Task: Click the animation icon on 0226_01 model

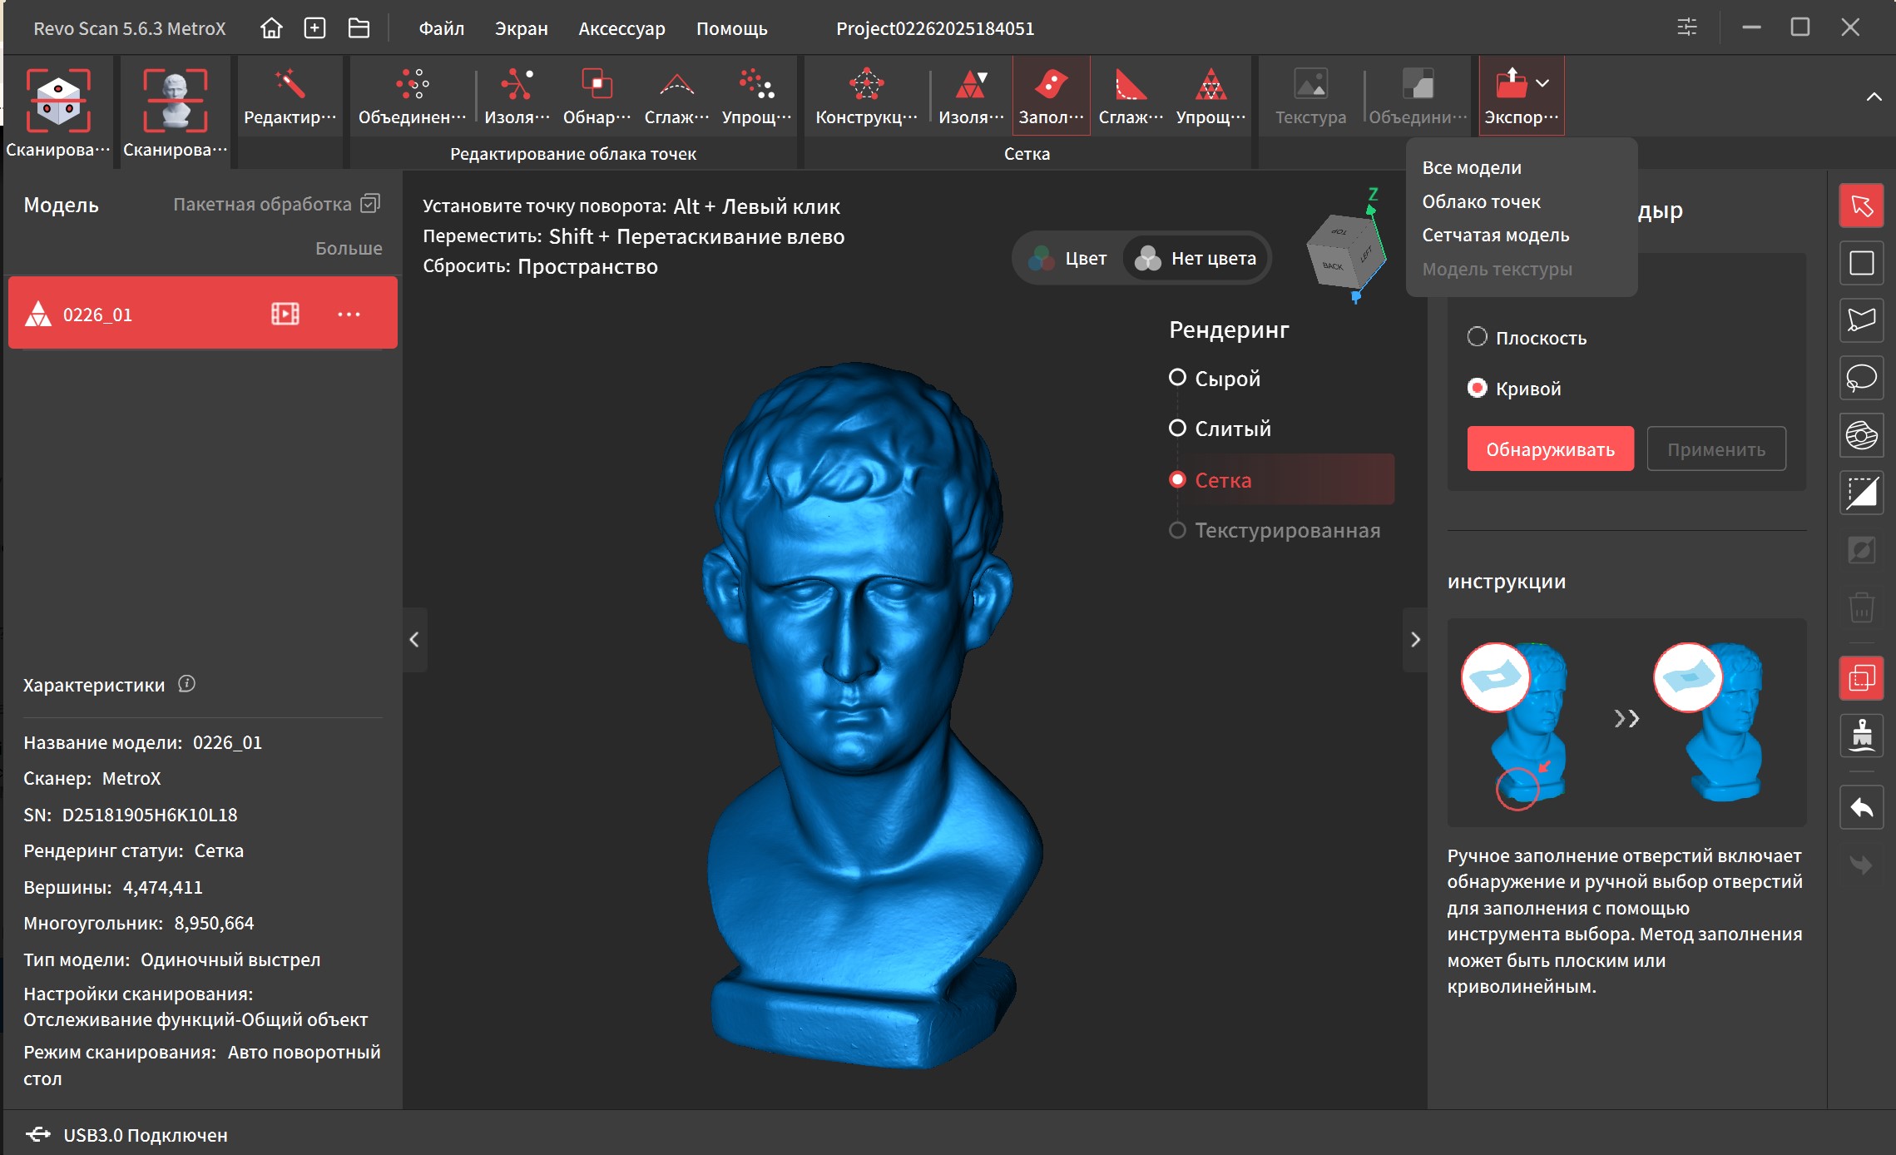Action: point(285,314)
